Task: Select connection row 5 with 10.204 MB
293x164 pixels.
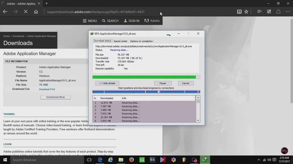Action: [144, 118]
